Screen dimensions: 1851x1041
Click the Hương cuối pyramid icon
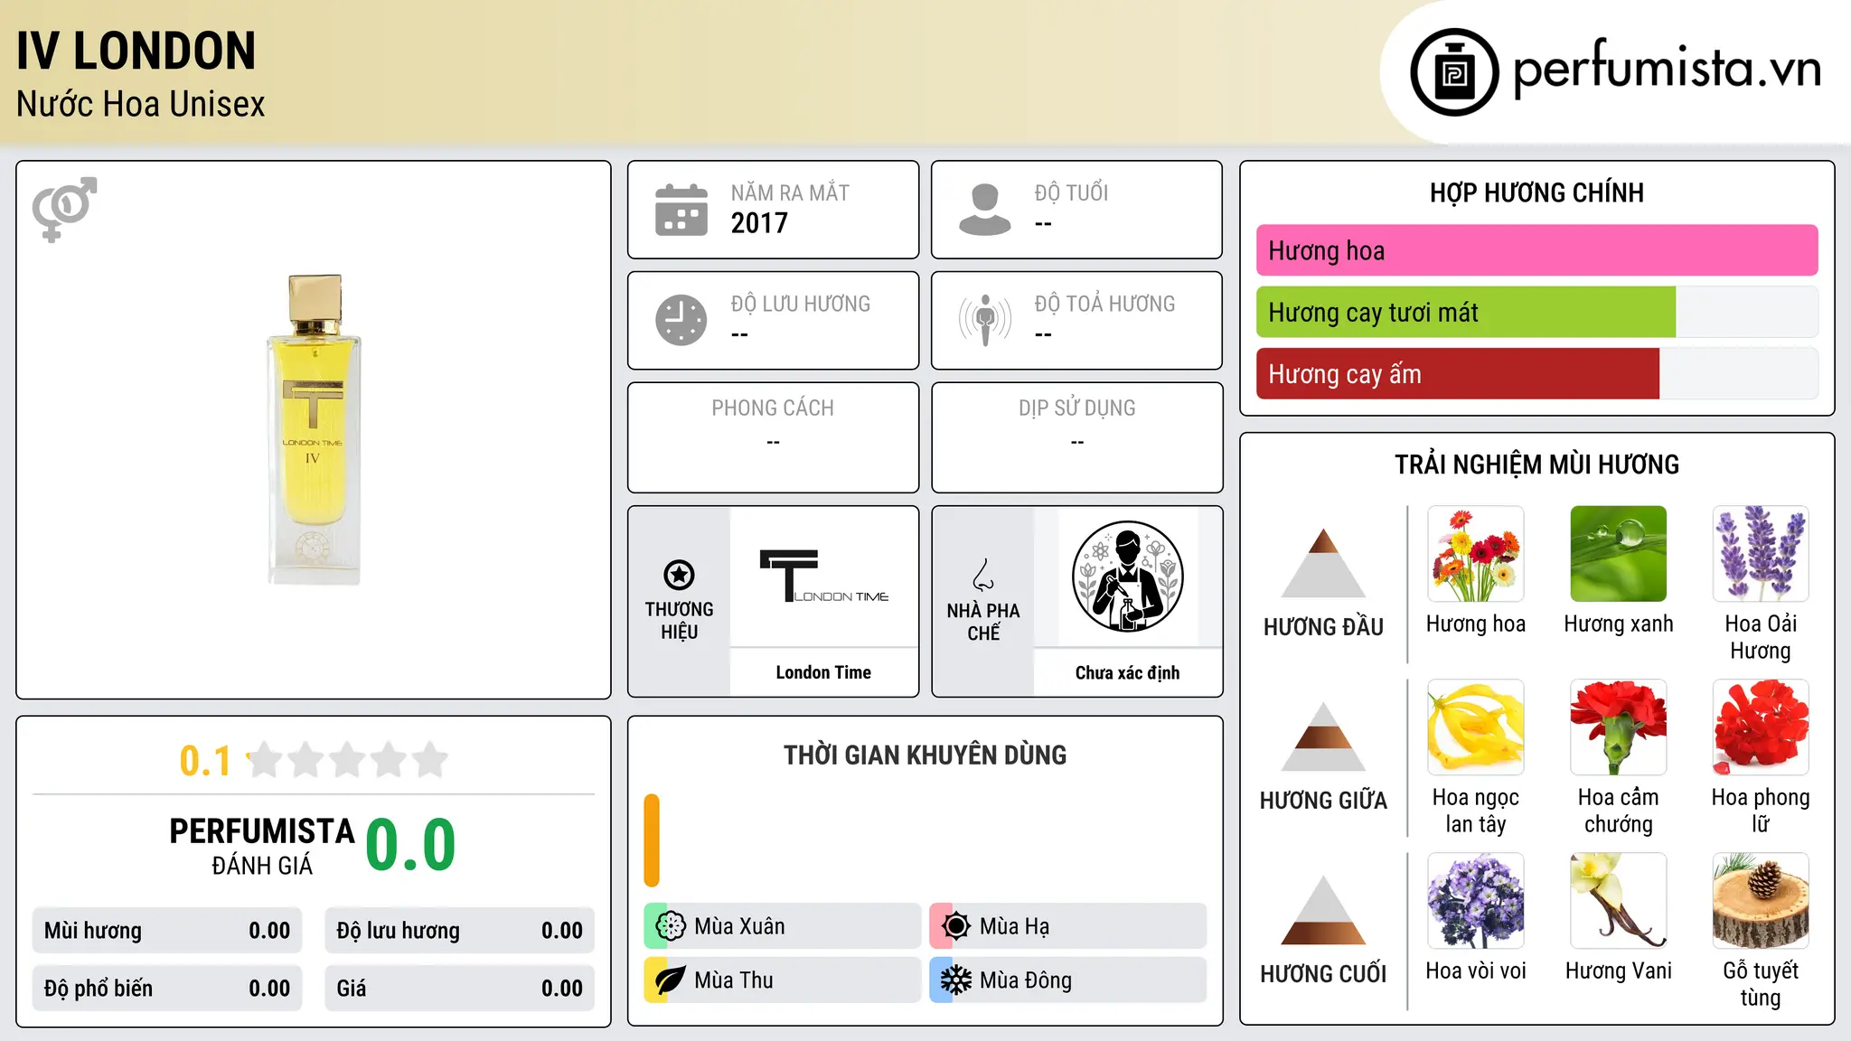point(1323,909)
